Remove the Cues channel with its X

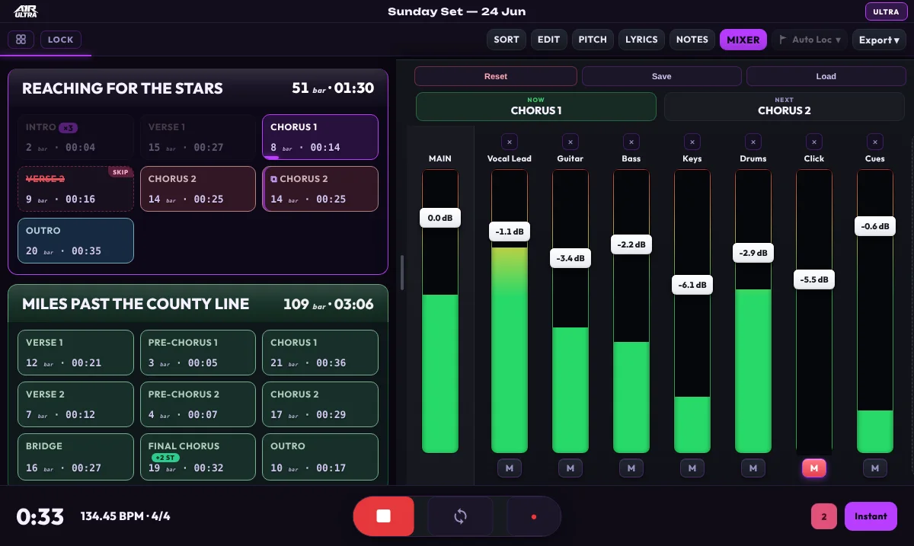coord(875,142)
